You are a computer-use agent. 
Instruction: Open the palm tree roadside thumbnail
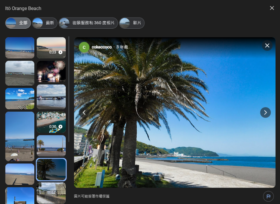51,146
